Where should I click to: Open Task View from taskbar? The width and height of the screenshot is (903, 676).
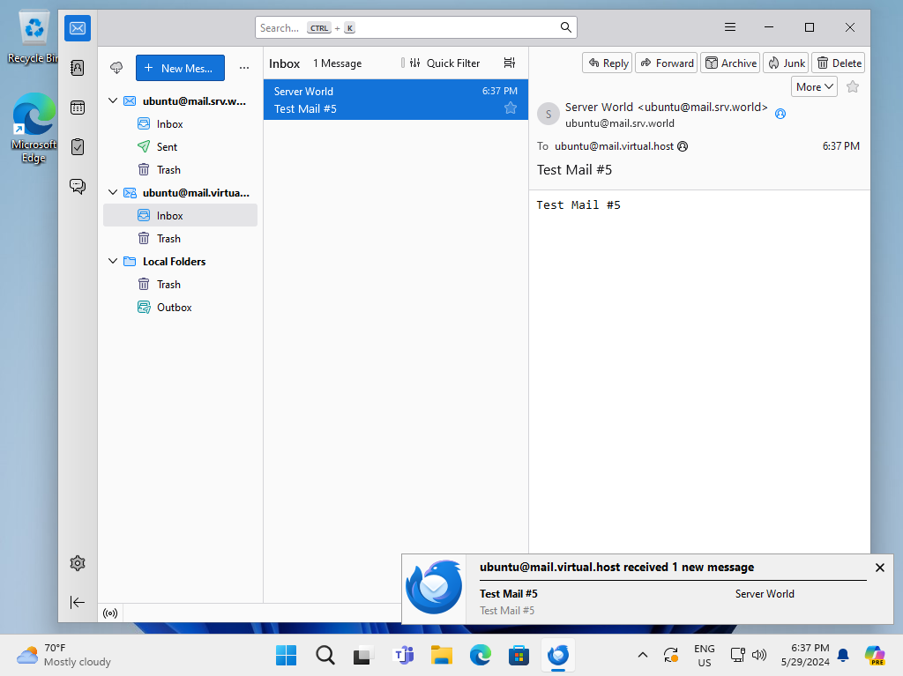364,655
